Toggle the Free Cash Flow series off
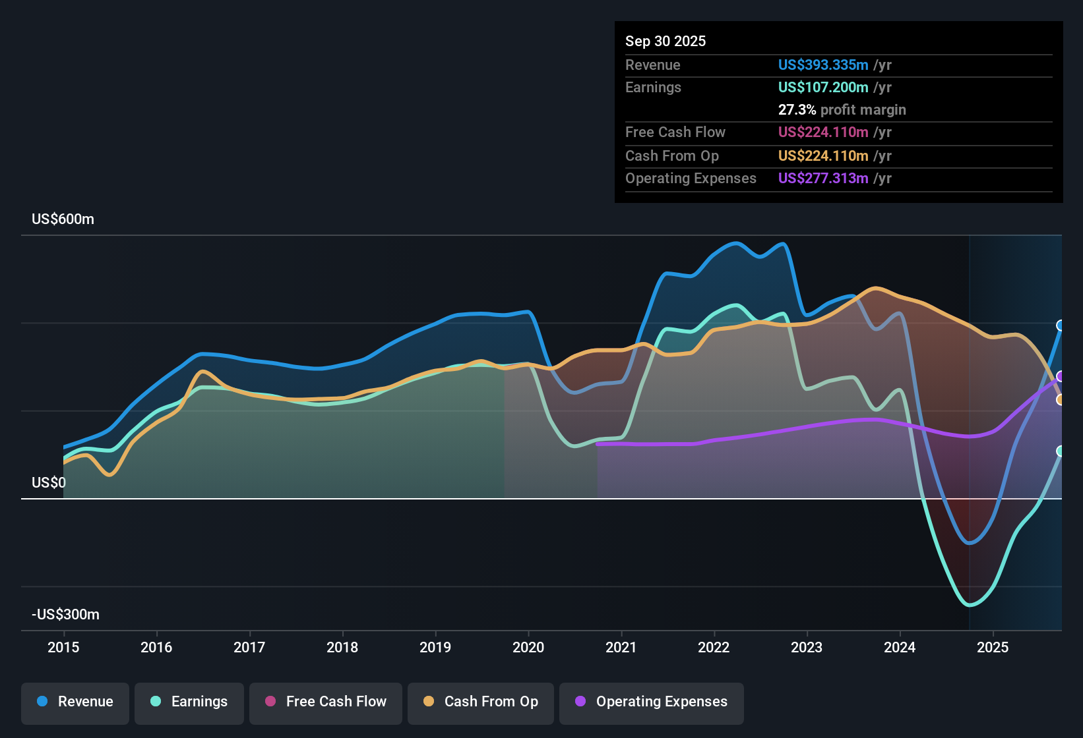1083x738 pixels. pyautogui.click(x=325, y=702)
